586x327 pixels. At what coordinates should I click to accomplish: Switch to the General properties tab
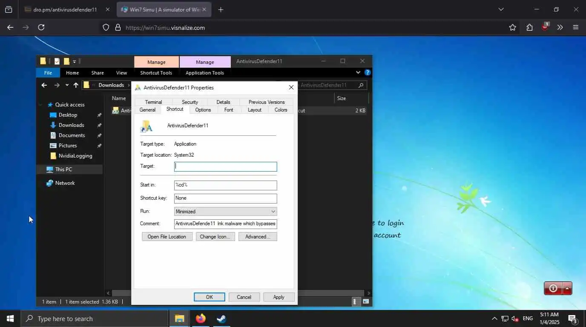tap(147, 110)
